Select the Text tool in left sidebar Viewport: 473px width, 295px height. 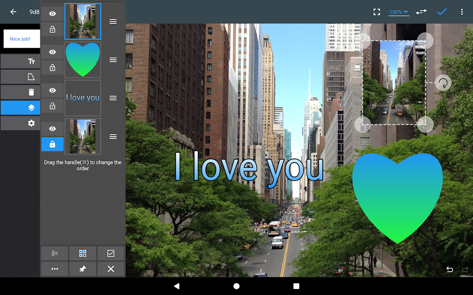click(21, 61)
